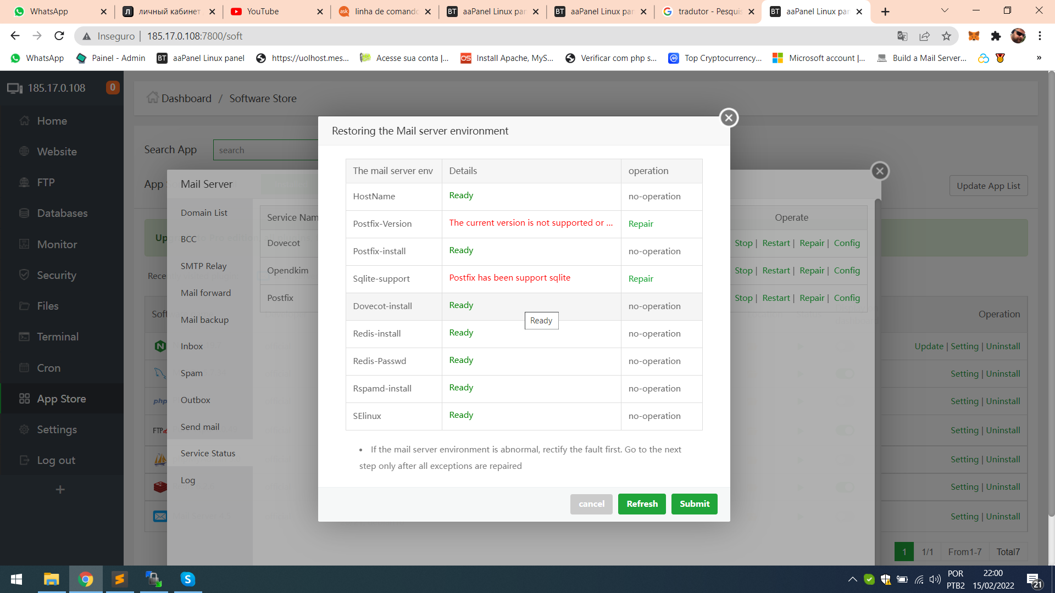Viewport: 1055px width, 593px height.
Task: Open Terminal from the sidebar
Action: coord(58,337)
